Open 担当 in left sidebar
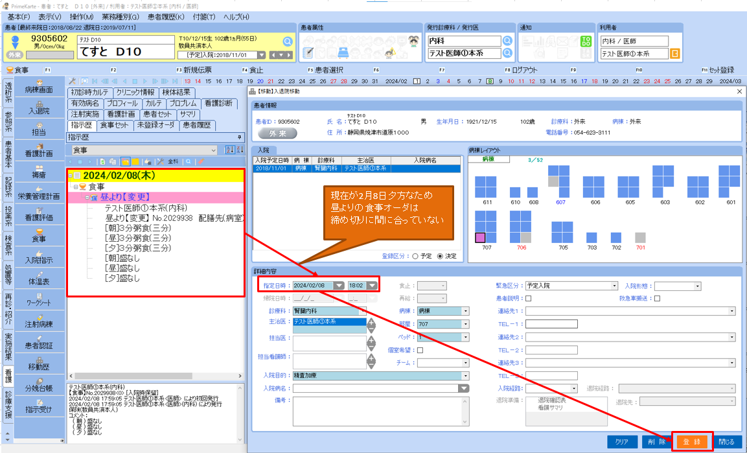The width and height of the screenshot is (747, 453). click(39, 129)
